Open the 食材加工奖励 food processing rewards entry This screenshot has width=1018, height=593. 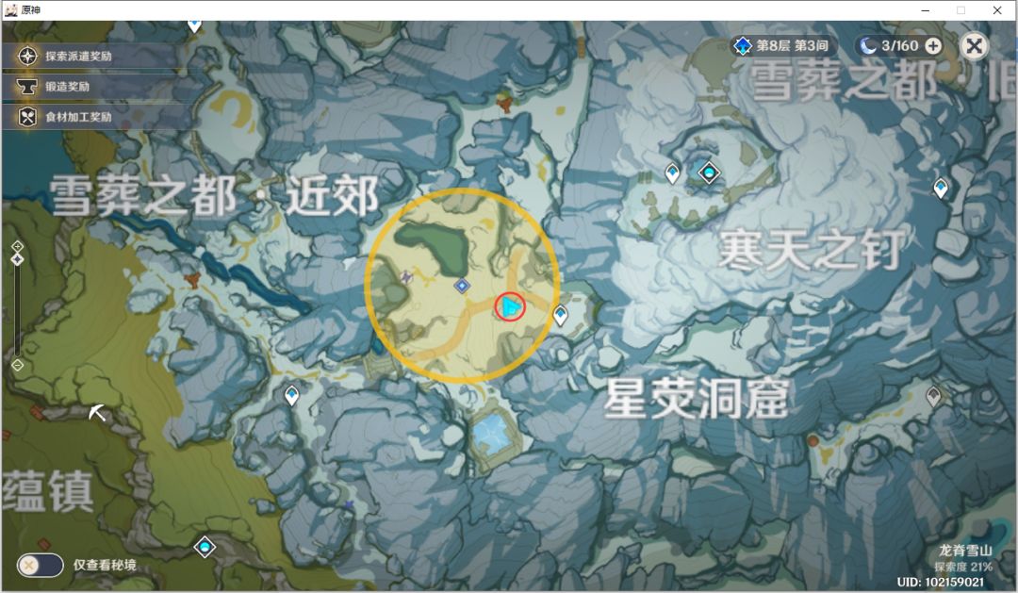coord(88,117)
